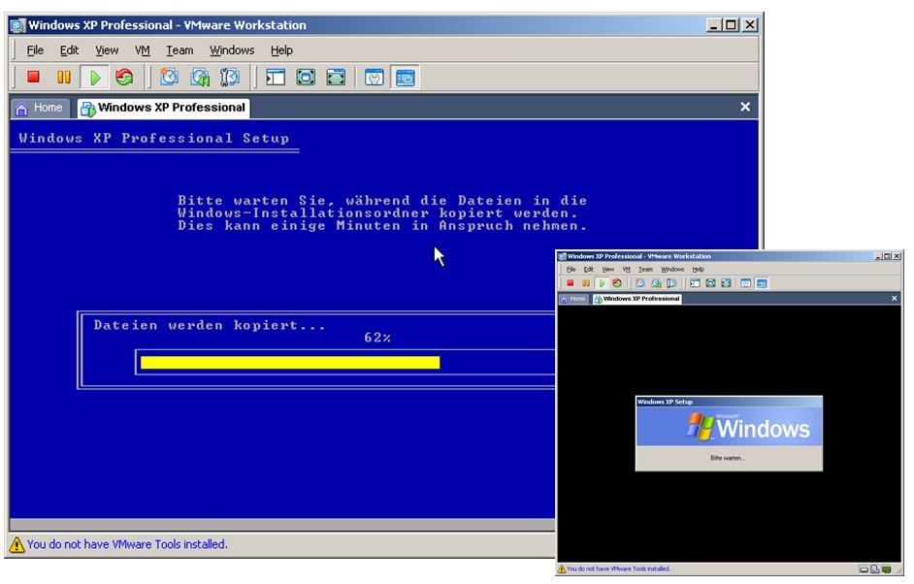Open the Snapshot Manager in the blue setup window
914x584 pixels.
pyautogui.click(x=230, y=77)
